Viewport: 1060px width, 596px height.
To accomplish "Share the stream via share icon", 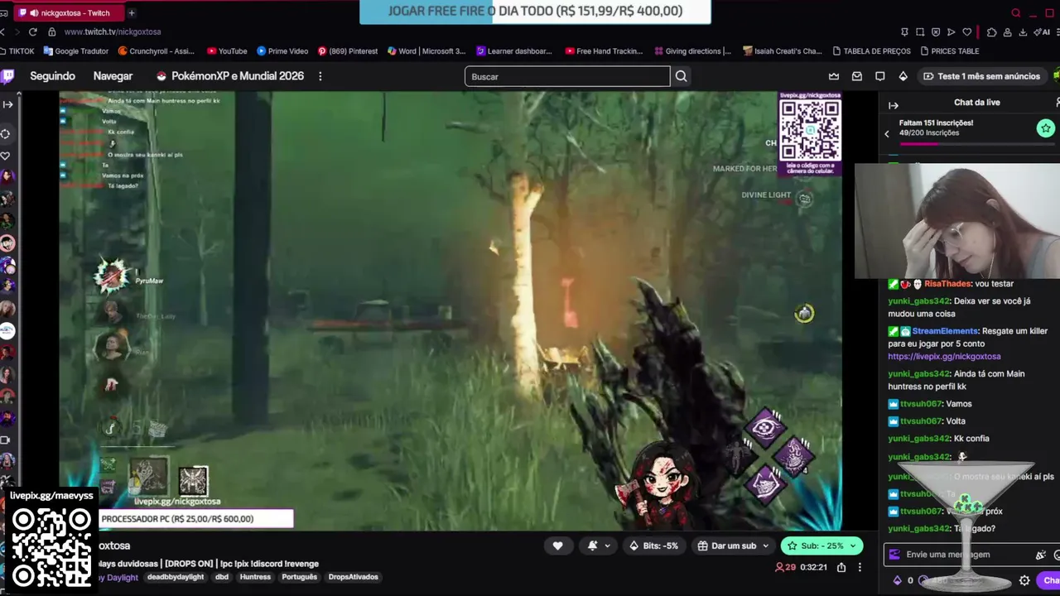I will point(841,567).
